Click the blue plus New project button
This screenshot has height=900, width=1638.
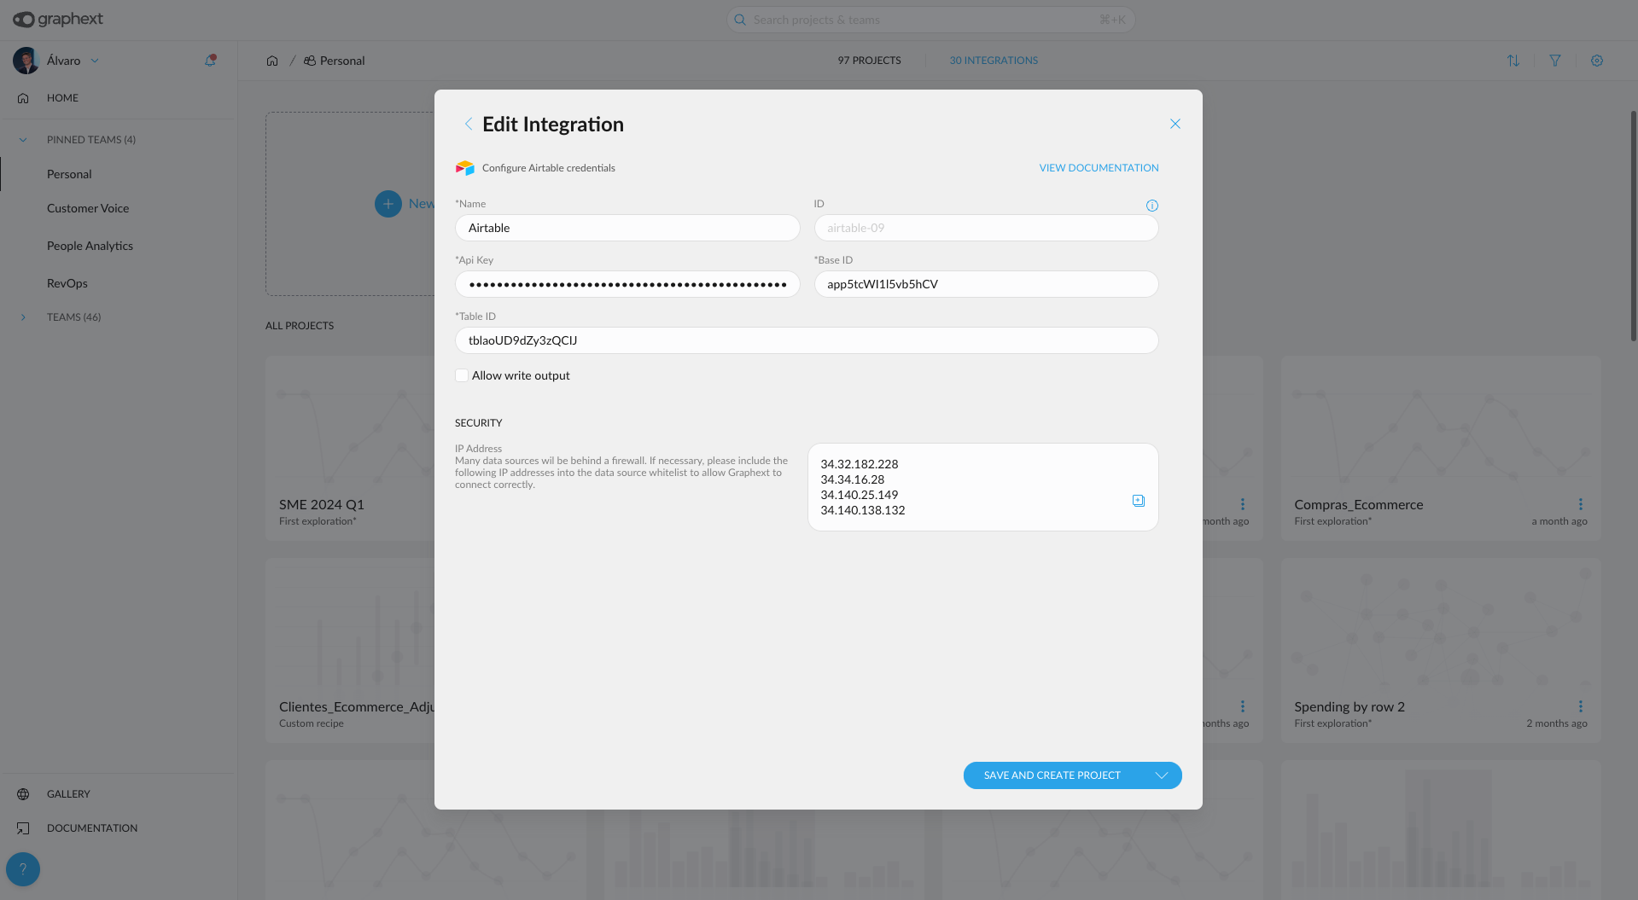388,204
